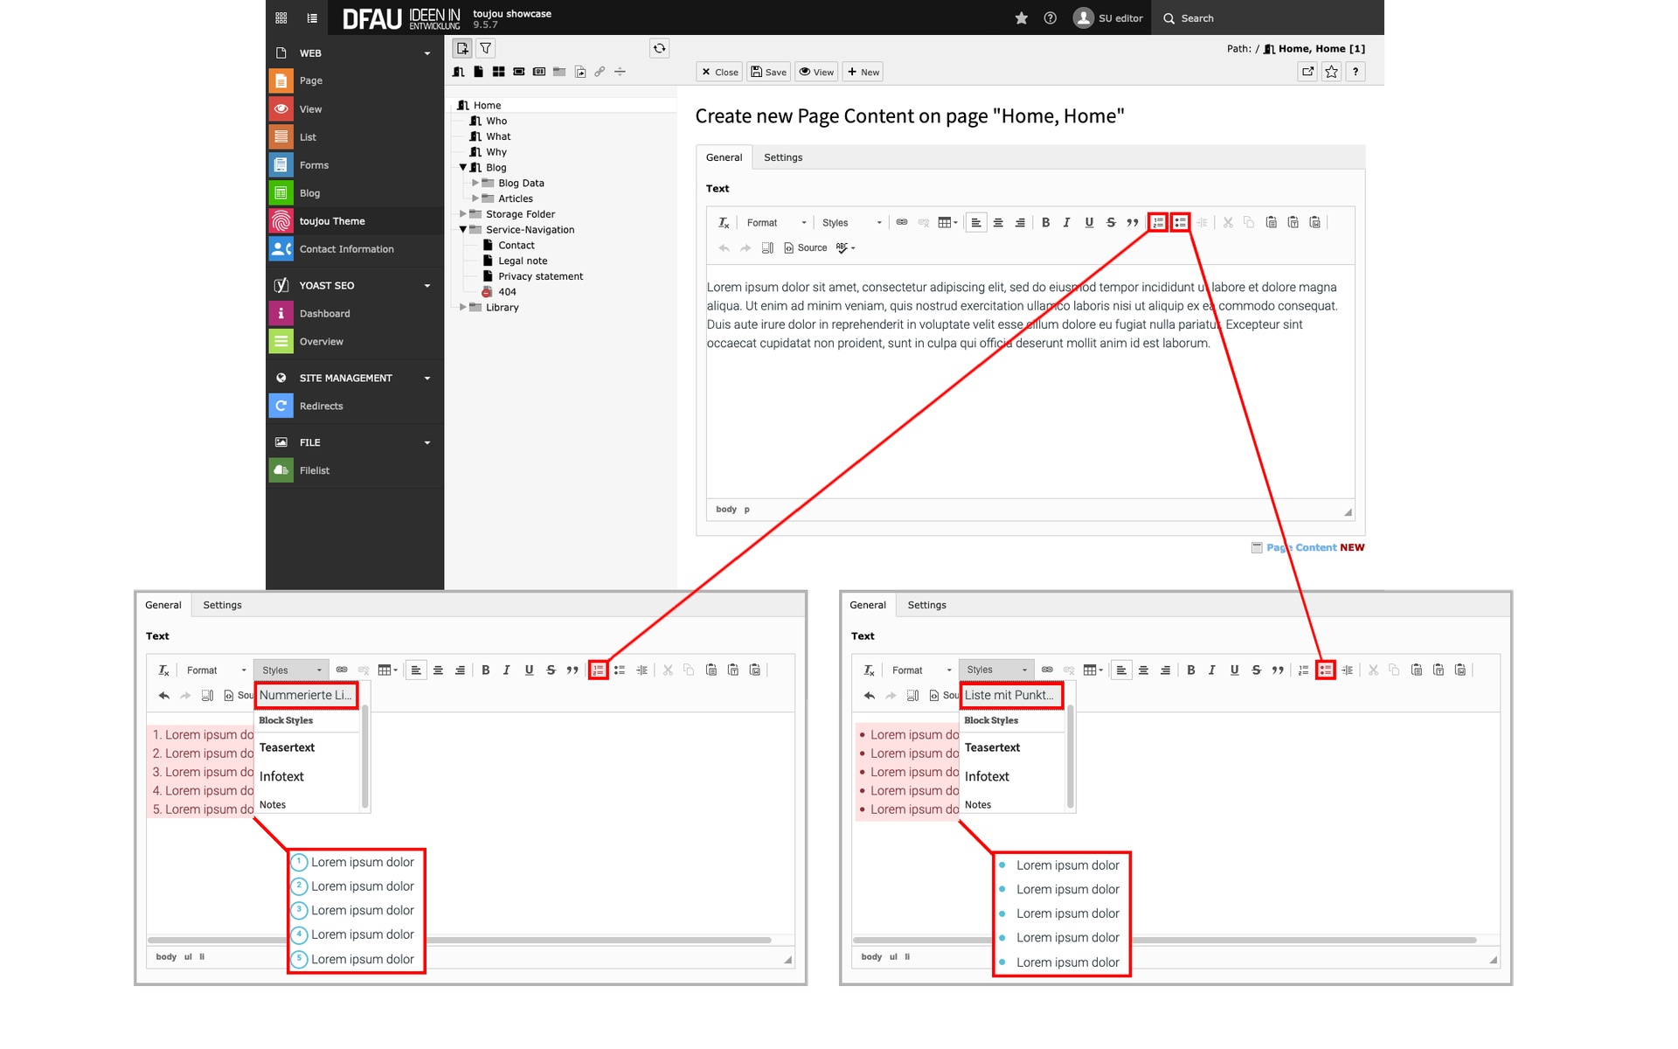Viewport: 1678px width, 1049px height.
Task: Insert a link with the link icon
Action: (x=902, y=222)
